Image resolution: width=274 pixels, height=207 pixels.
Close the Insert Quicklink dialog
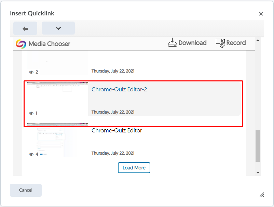click(261, 14)
